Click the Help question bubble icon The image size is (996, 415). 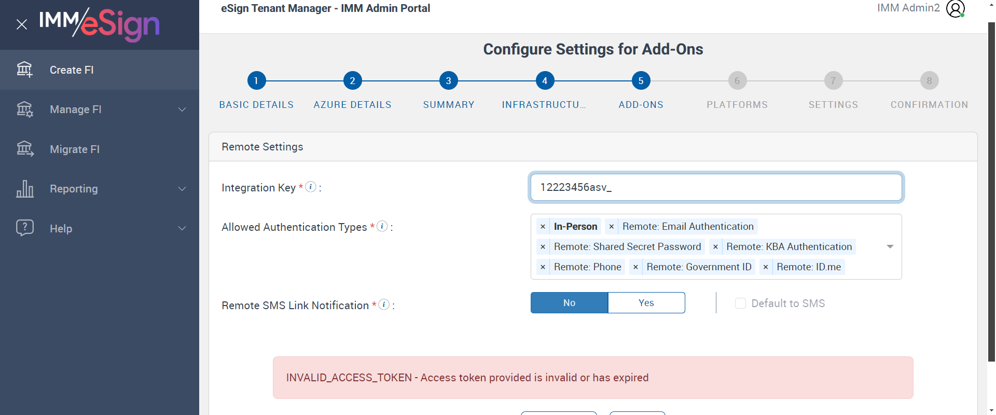click(24, 228)
